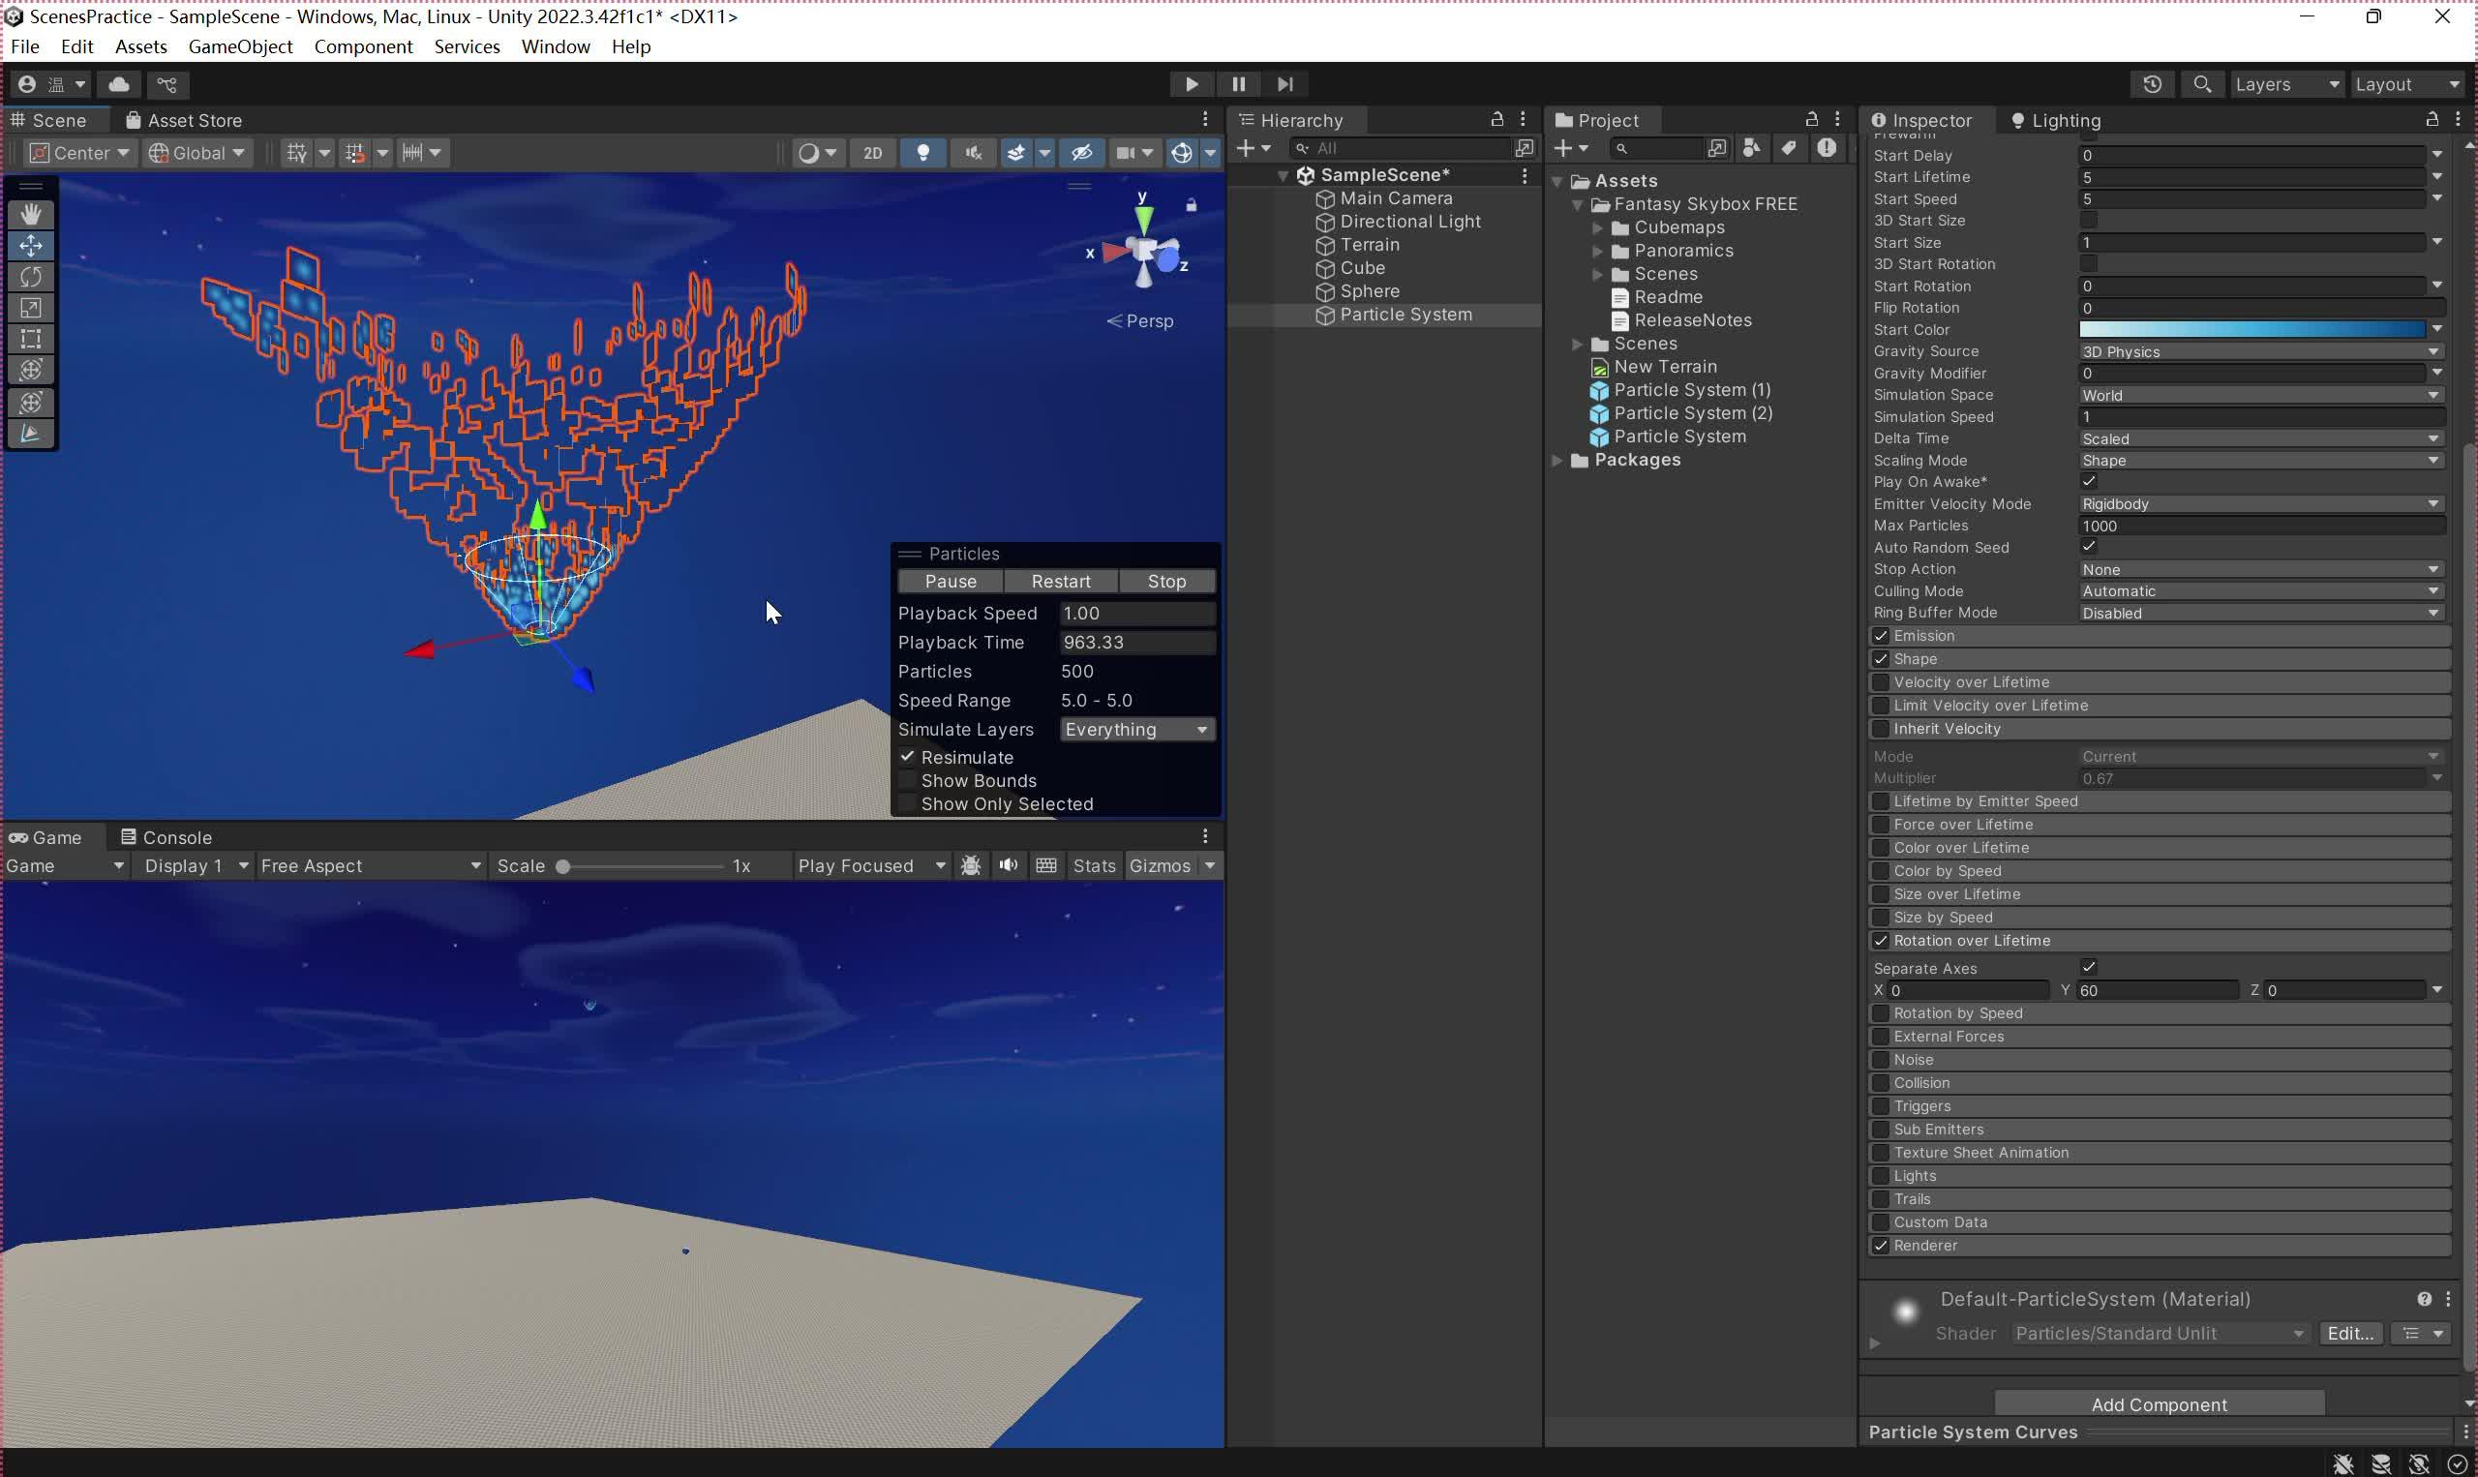The height and width of the screenshot is (1477, 2478).
Task: Open the Component menu
Action: [x=363, y=46]
